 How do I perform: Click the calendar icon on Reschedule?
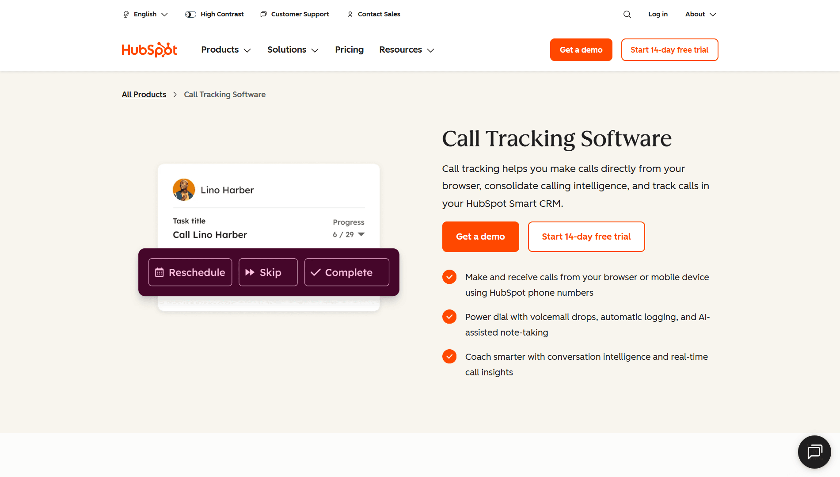[159, 272]
